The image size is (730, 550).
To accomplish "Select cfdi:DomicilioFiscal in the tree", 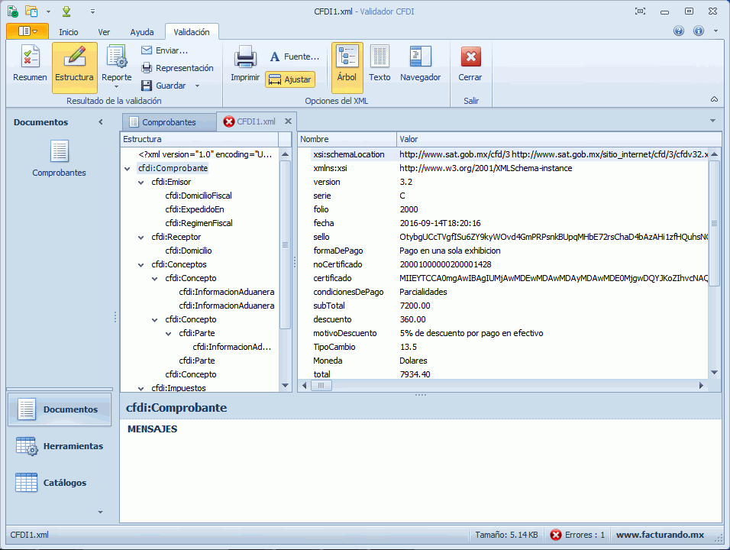I will click(x=199, y=196).
